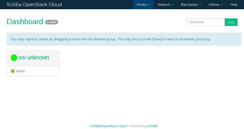Click the green sw-unknown group status circle
This screenshot has width=244, height=129.
click(14, 58)
